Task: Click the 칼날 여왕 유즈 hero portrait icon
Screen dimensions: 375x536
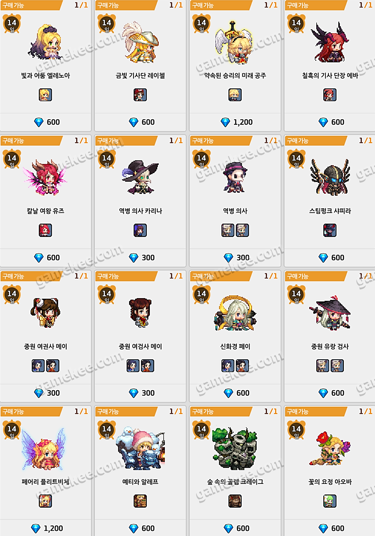Action: (x=45, y=230)
